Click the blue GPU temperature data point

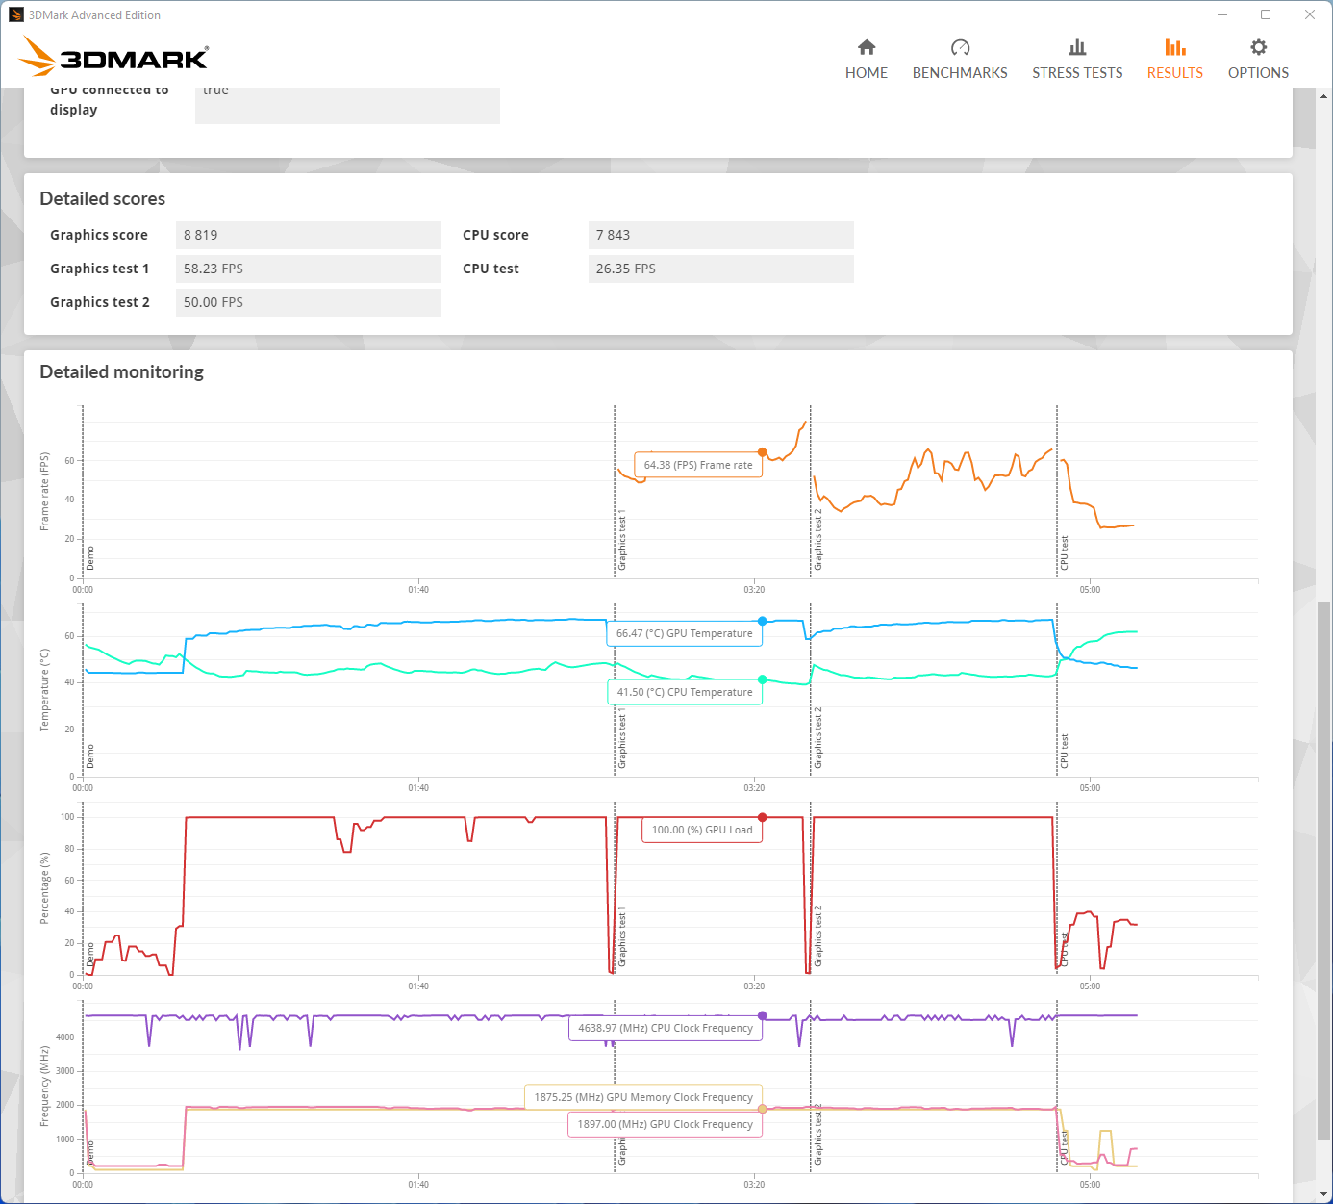tap(763, 622)
